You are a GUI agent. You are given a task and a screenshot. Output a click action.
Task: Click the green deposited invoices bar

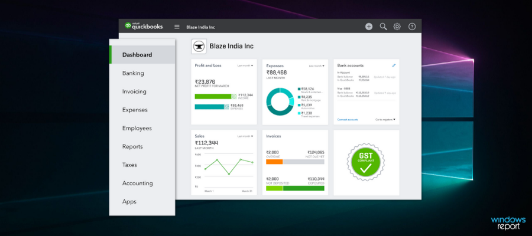click(304, 188)
